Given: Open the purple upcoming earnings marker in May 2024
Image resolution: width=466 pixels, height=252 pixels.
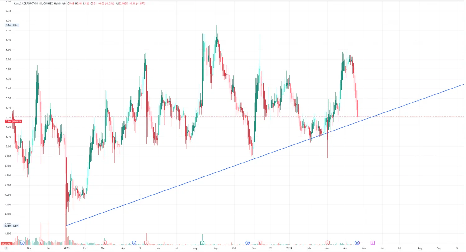Looking at the screenshot, I should click(x=372, y=242).
